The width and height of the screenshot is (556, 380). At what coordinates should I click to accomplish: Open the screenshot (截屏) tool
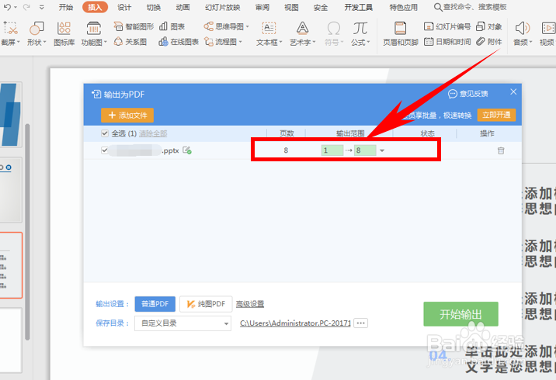[x=10, y=33]
